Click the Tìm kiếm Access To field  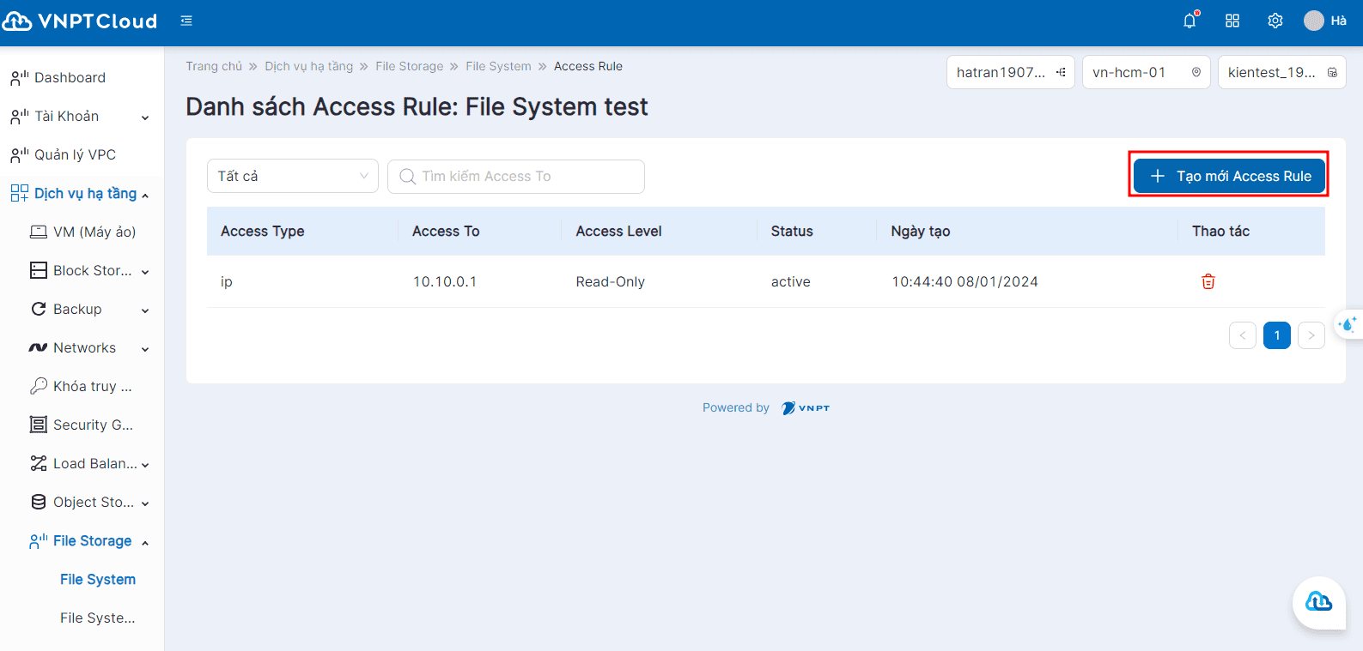point(516,176)
